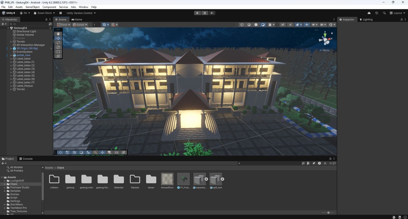Open the Asset Store dropdown

click(x=44, y=13)
